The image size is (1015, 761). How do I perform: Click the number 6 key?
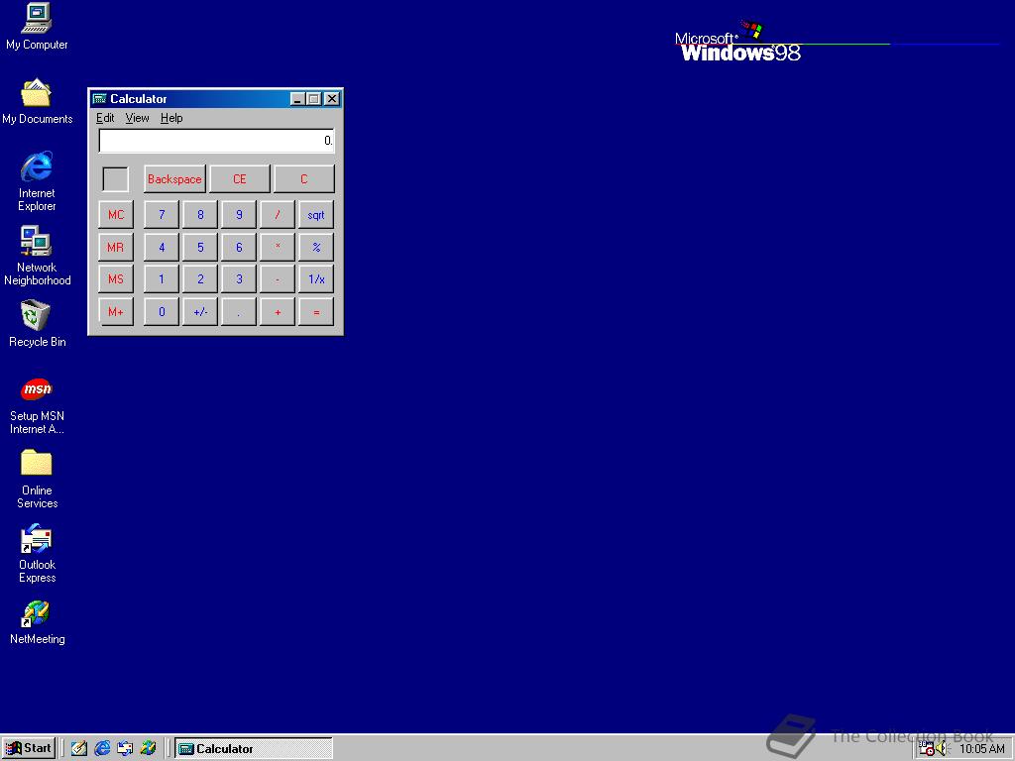(x=239, y=247)
